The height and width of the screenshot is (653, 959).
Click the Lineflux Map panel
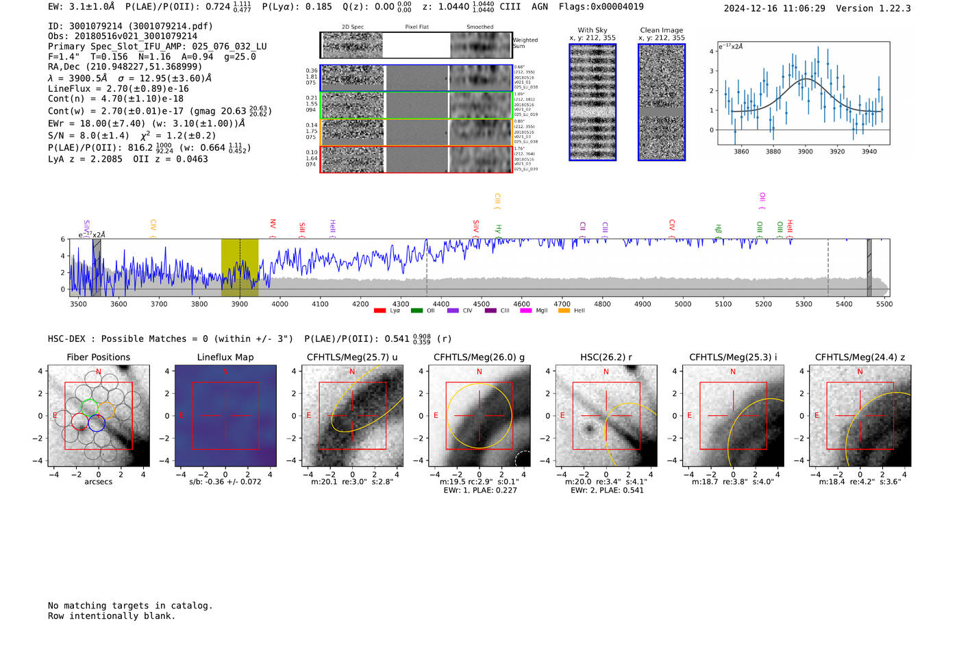[225, 416]
